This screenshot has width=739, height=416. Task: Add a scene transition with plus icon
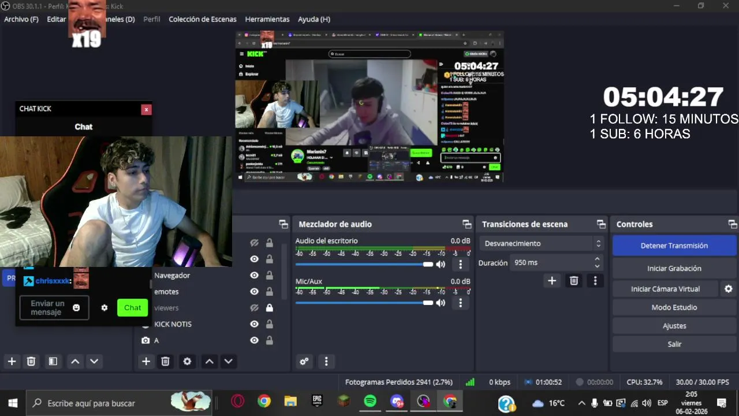pos(552,280)
